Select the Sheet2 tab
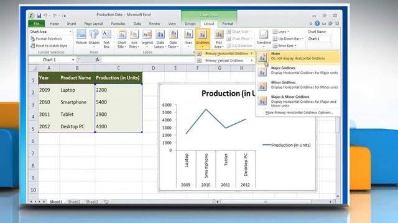The image size is (398, 223). pyautogui.click(x=74, y=202)
